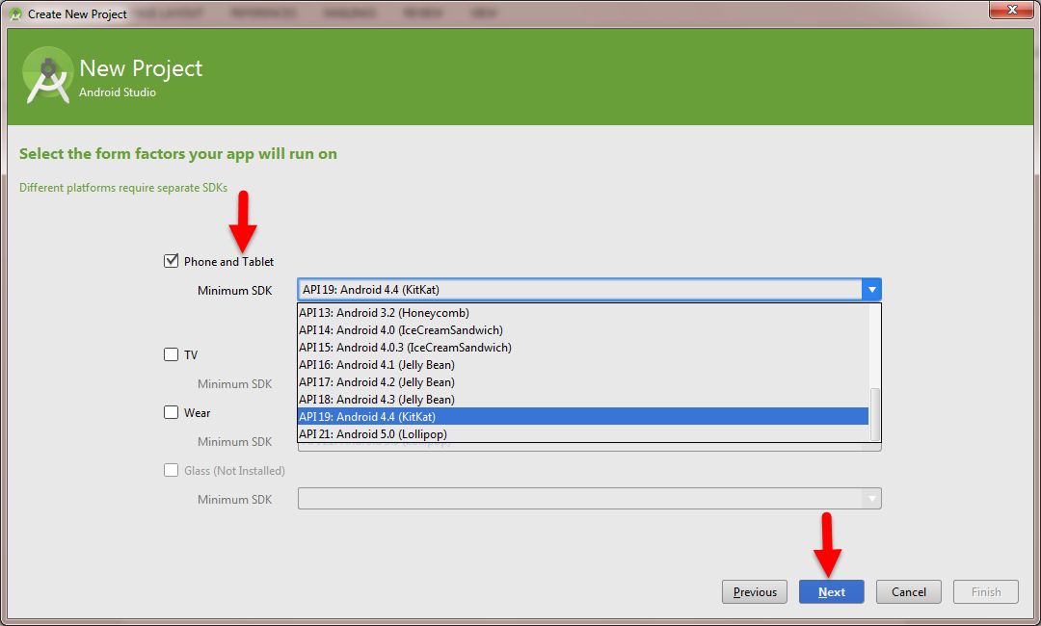Collapse the Phone and Tablet Minimum SDK dropdown arrow
The height and width of the screenshot is (626, 1041).
[871, 290]
